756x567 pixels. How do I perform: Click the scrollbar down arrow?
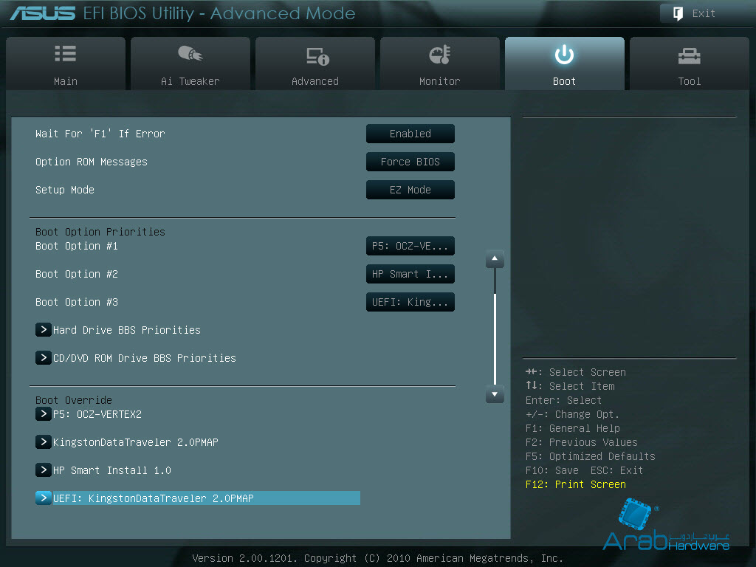pyautogui.click(x=495, y=394)
